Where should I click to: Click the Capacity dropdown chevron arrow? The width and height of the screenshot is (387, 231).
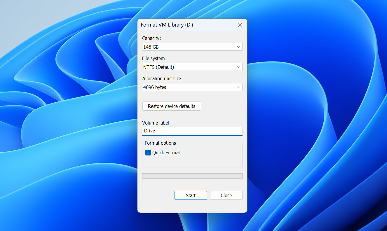(238, 47)
